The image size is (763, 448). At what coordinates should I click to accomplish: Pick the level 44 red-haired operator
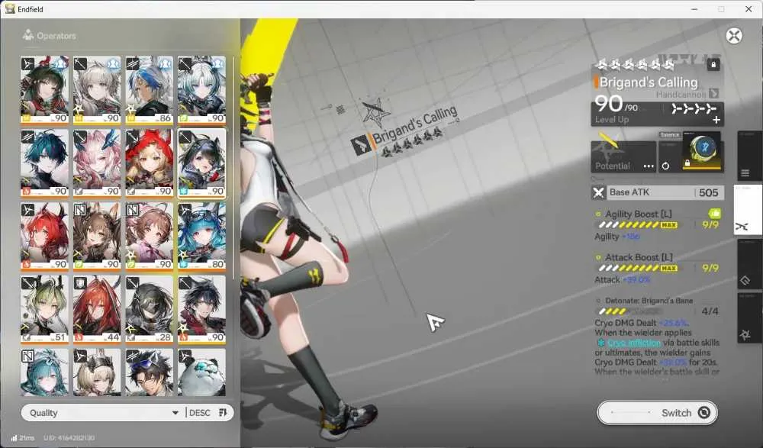[x=97, y=309]
